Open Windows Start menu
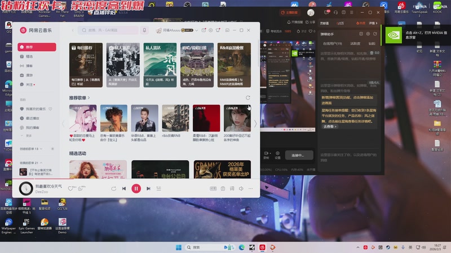The image size is (451, 253). click(x=179, y=247)
